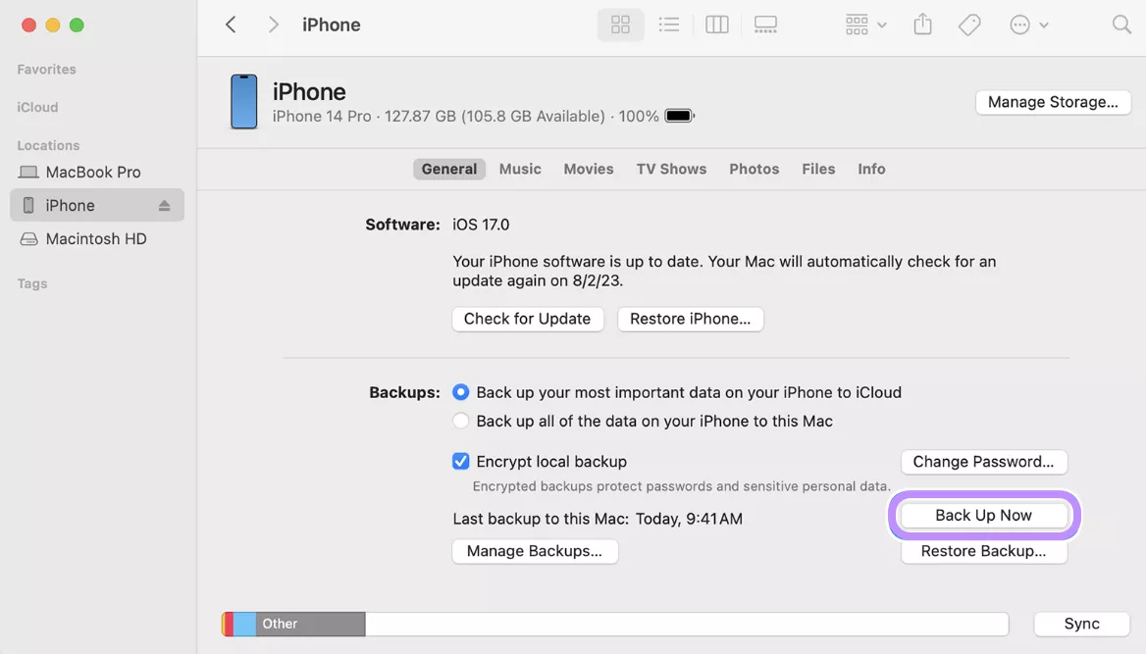The height and width of the screenshot is (654, 1146).
Task: Select iCloud backup option
Action: (461, 392)
